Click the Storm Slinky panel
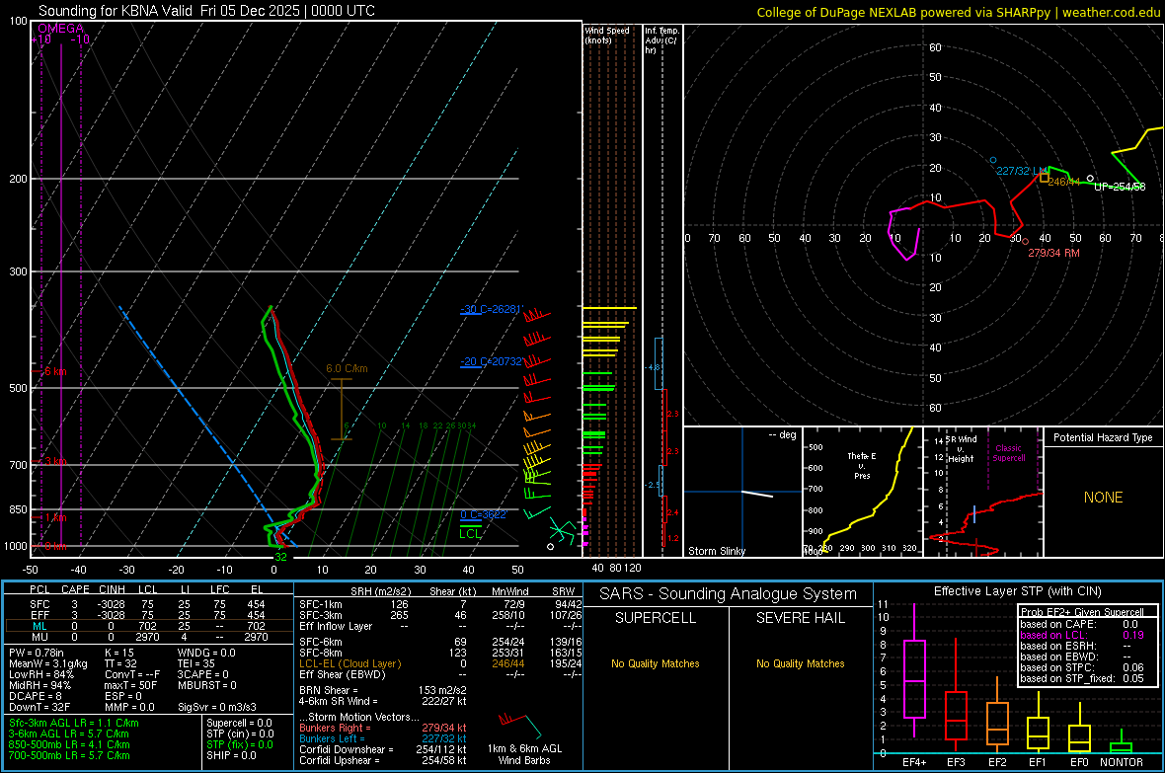This screenshot has width=1165, height=773. (x=741, y=493)
